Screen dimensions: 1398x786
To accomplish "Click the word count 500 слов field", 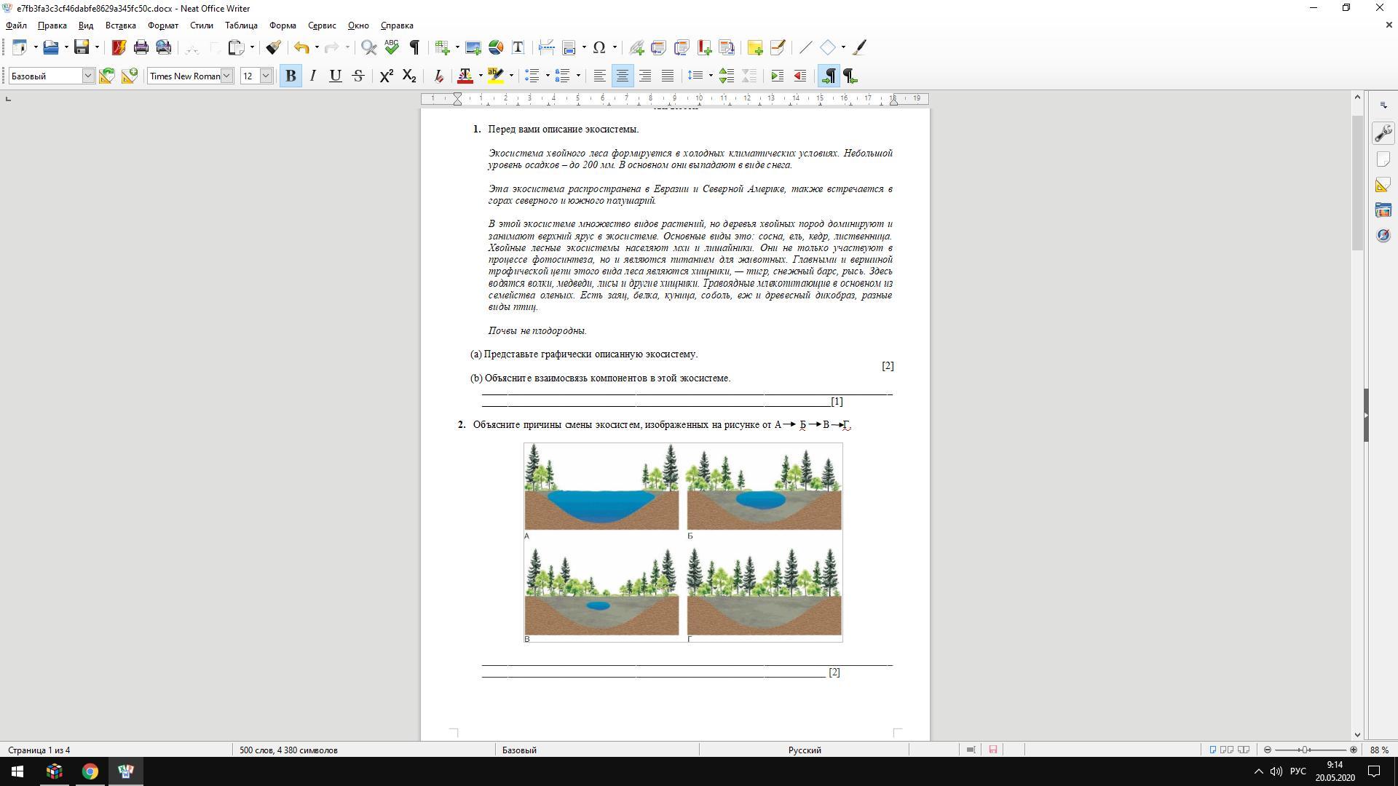I will (288, 750).
